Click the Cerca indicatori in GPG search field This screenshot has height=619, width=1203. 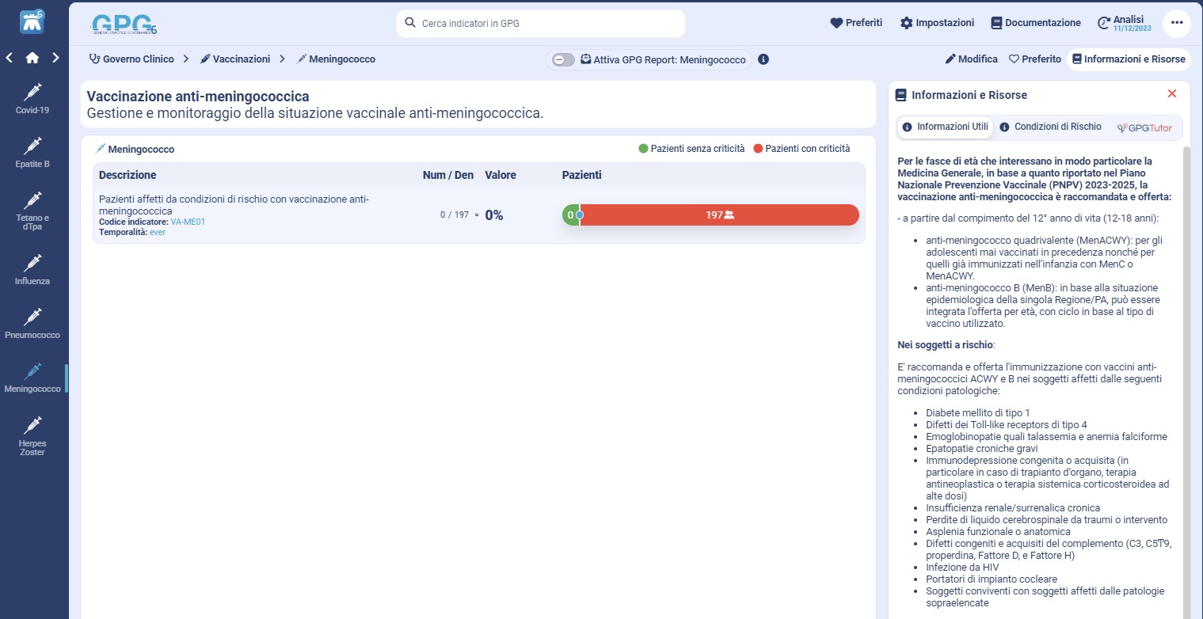pos(541,24)
